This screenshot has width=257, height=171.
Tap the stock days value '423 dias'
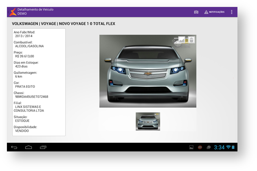point(21,67)
